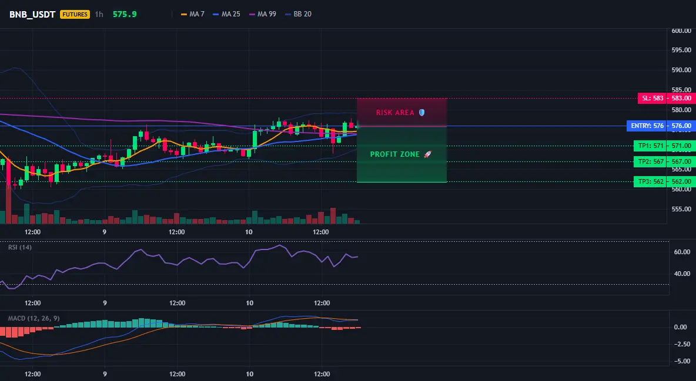Click the BNB_USDT symbol title
Screen dimensions: 696x381
pos(32,14)
